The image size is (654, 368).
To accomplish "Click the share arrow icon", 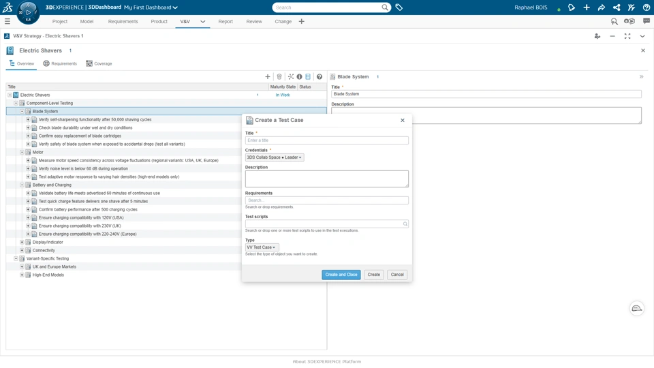I will tap(602, 7).
